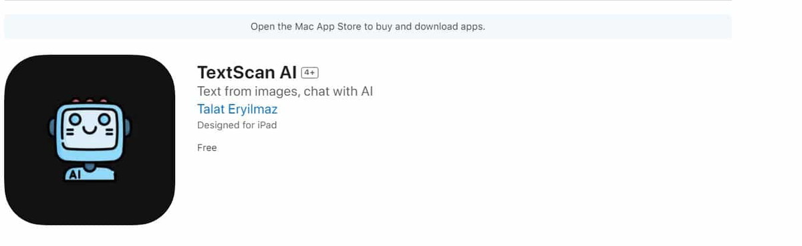Screen dimensions: 802x246
Task: Click the robot's right eye
Action: 104,120
